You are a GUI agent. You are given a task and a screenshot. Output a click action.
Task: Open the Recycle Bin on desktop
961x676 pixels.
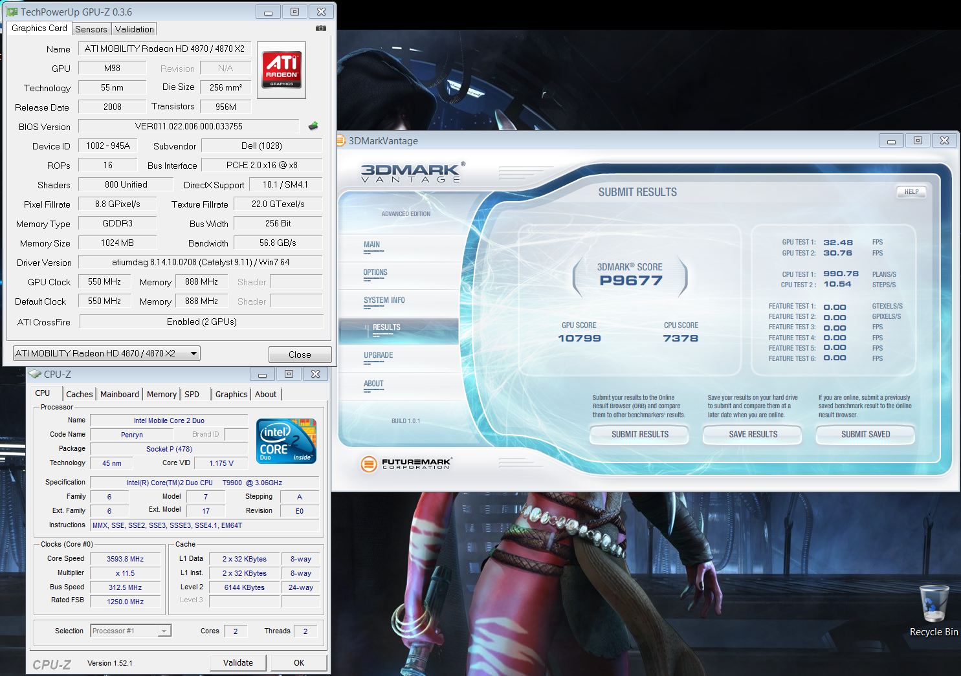click(x=934, y=611)
